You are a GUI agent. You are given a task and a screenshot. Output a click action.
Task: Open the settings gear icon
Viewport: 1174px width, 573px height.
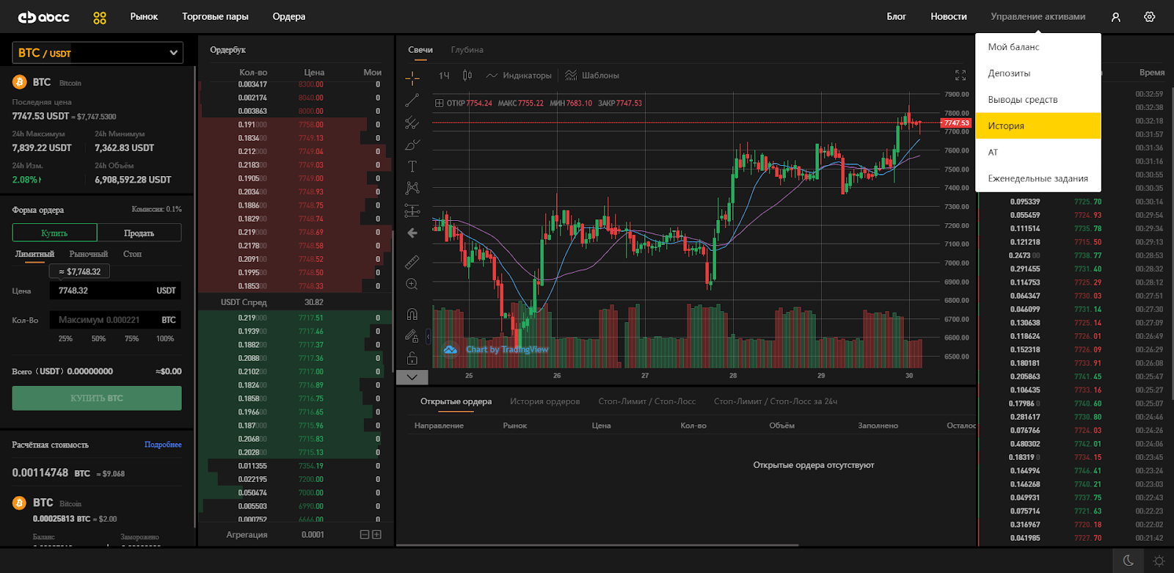coord(1149,17)
